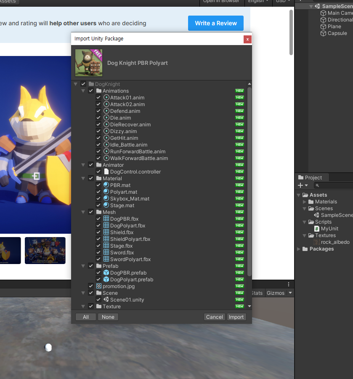Click the MyUnit C# script icon
This screenshot has height=379, width=353.
coord(317,229)
